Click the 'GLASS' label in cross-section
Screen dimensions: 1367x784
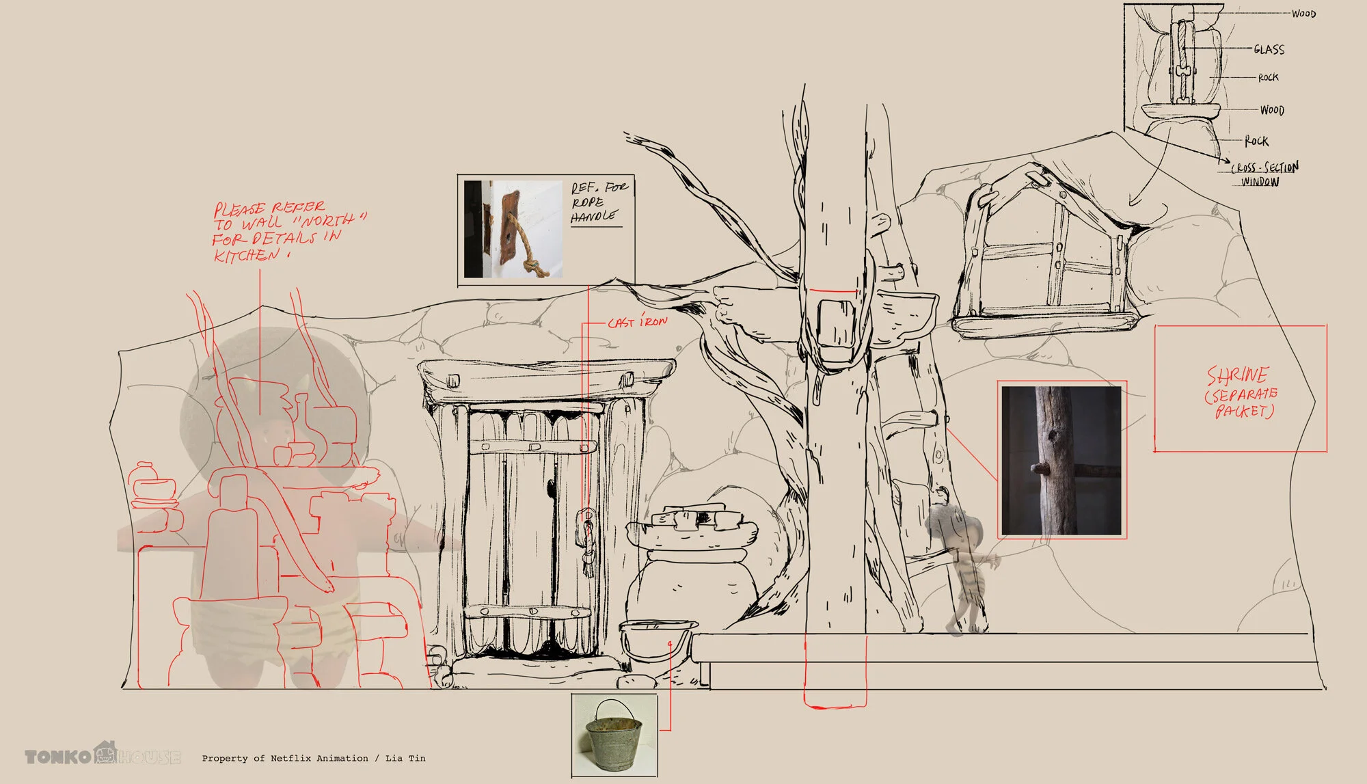coord(1269,49)
